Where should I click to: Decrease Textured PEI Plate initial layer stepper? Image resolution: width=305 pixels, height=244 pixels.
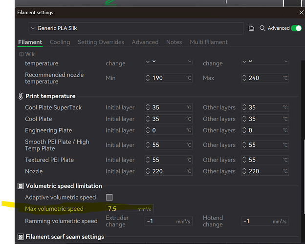(x=148, y=162)
